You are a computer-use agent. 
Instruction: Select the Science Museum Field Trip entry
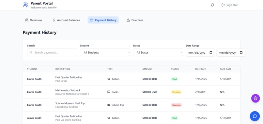coord(70,103)
